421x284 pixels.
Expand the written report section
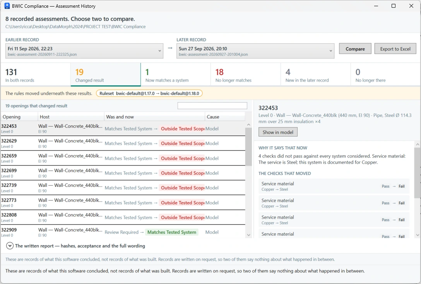[x=10, y=246]
